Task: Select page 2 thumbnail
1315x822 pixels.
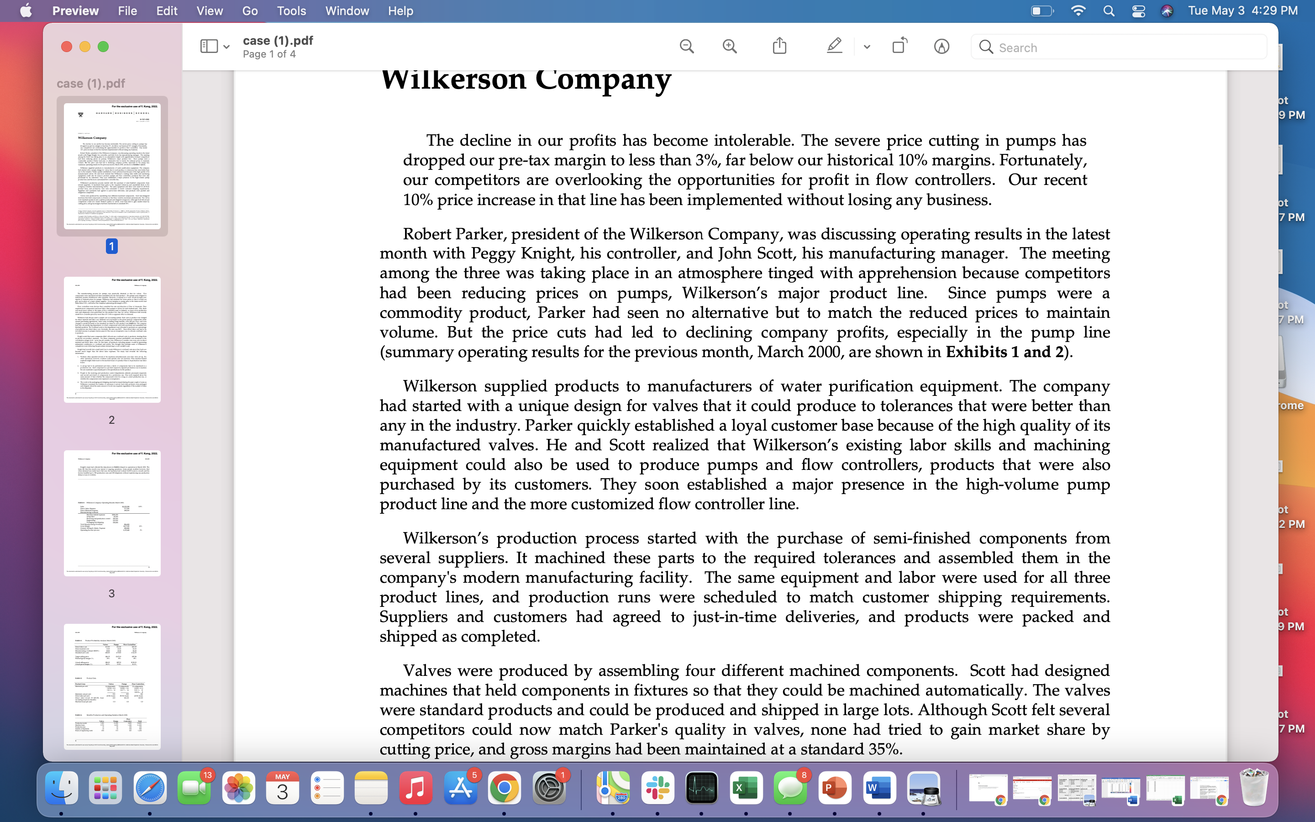Action: tap(112, 340)
